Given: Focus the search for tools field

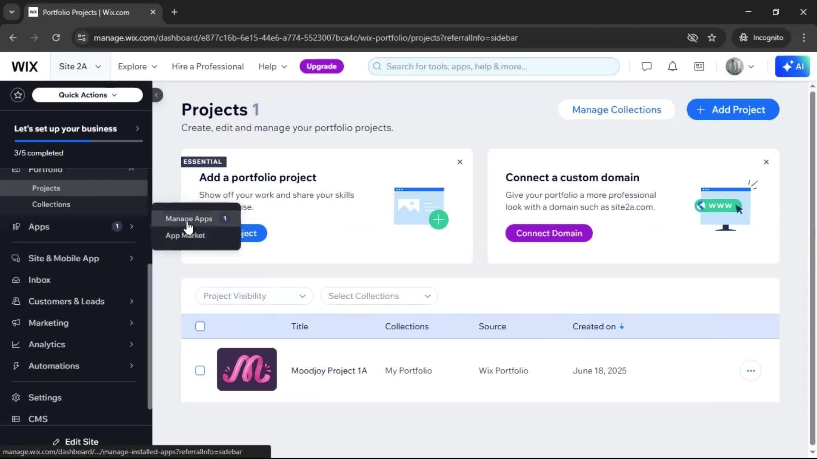Looking at the screenshot, I should click(494, 66).
